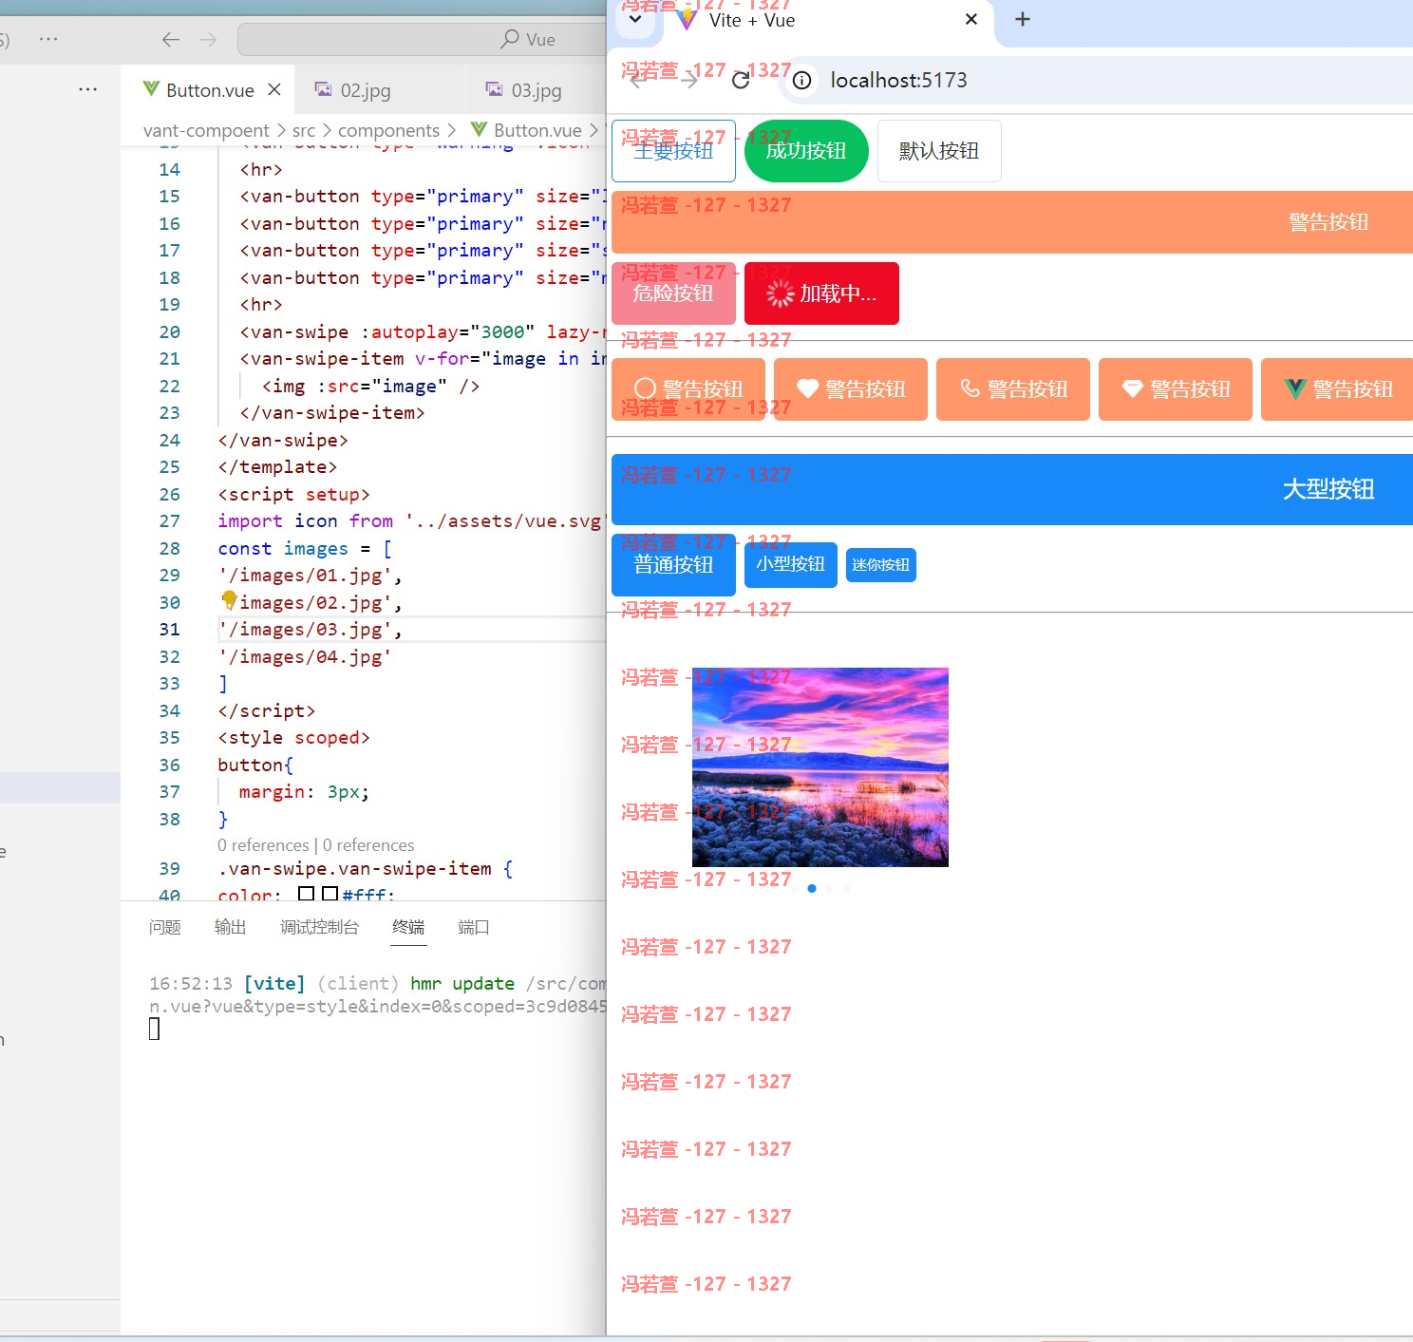Click the components breadcrumb segment

click(388, 130)
